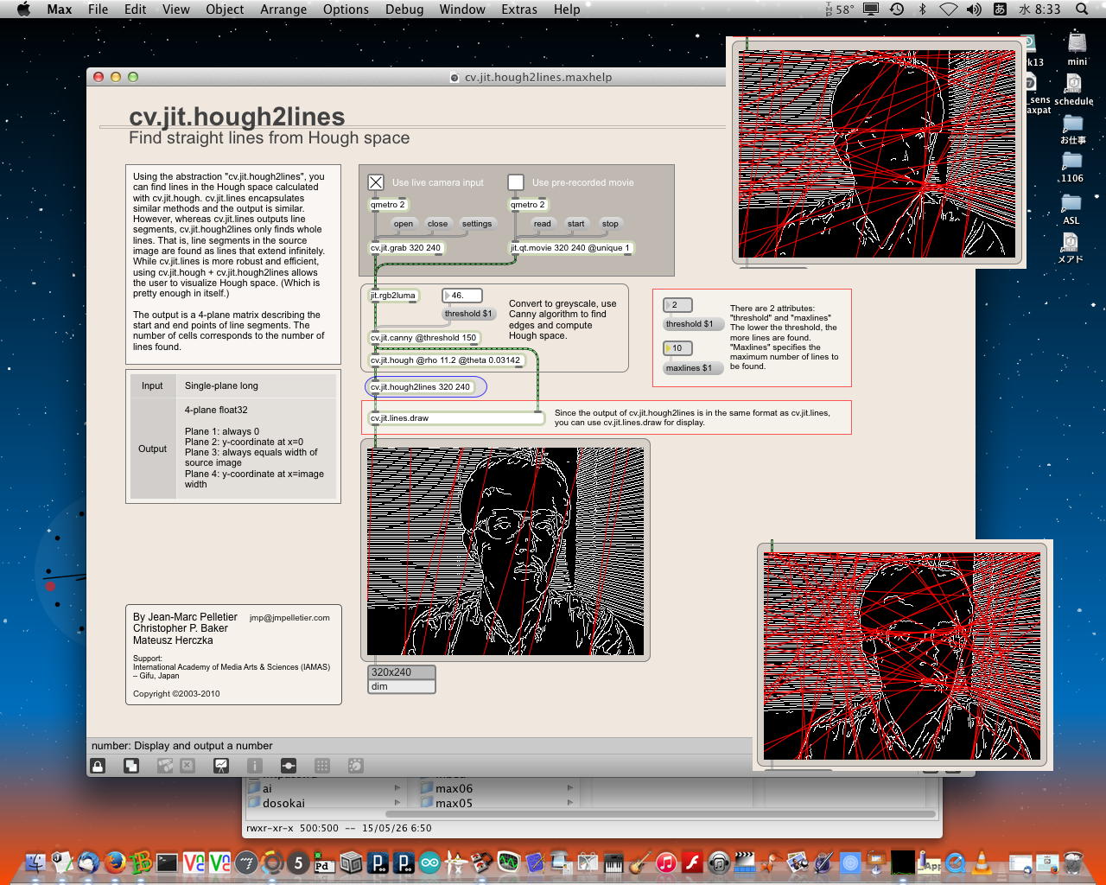
Task: Launch Arduino from the Dock
Action: (429, 862)
